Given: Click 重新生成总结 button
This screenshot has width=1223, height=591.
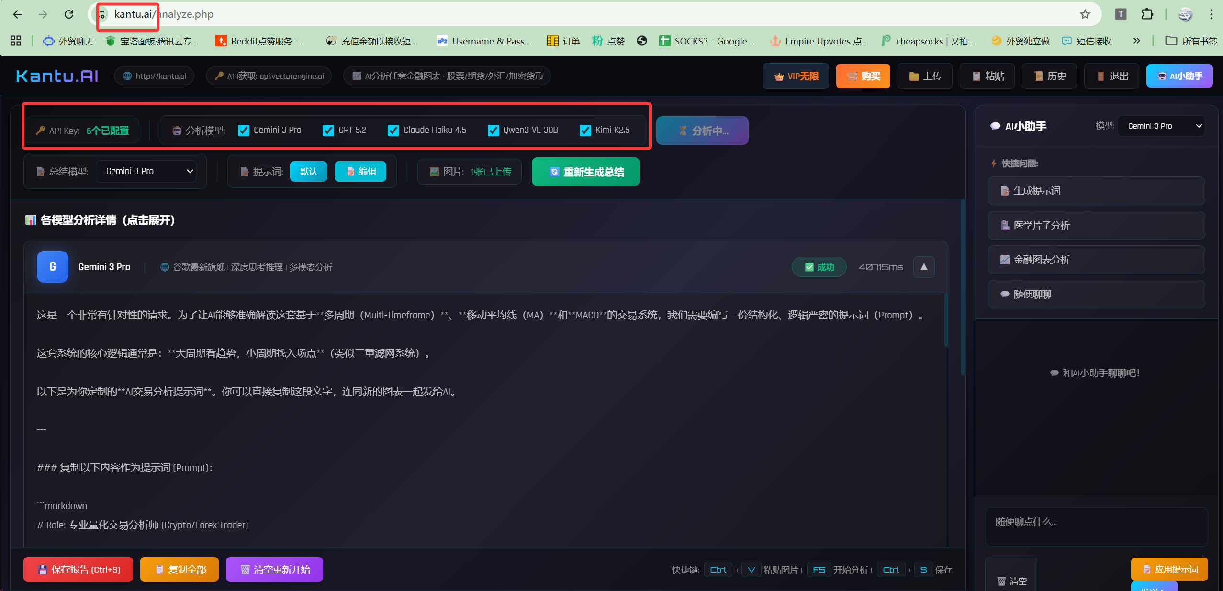Looking at the screenshot, I should [585, 172].
